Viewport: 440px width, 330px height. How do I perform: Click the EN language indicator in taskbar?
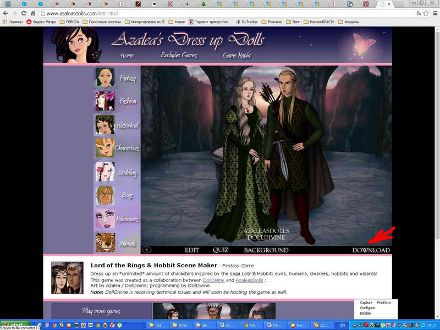(342, 325)
